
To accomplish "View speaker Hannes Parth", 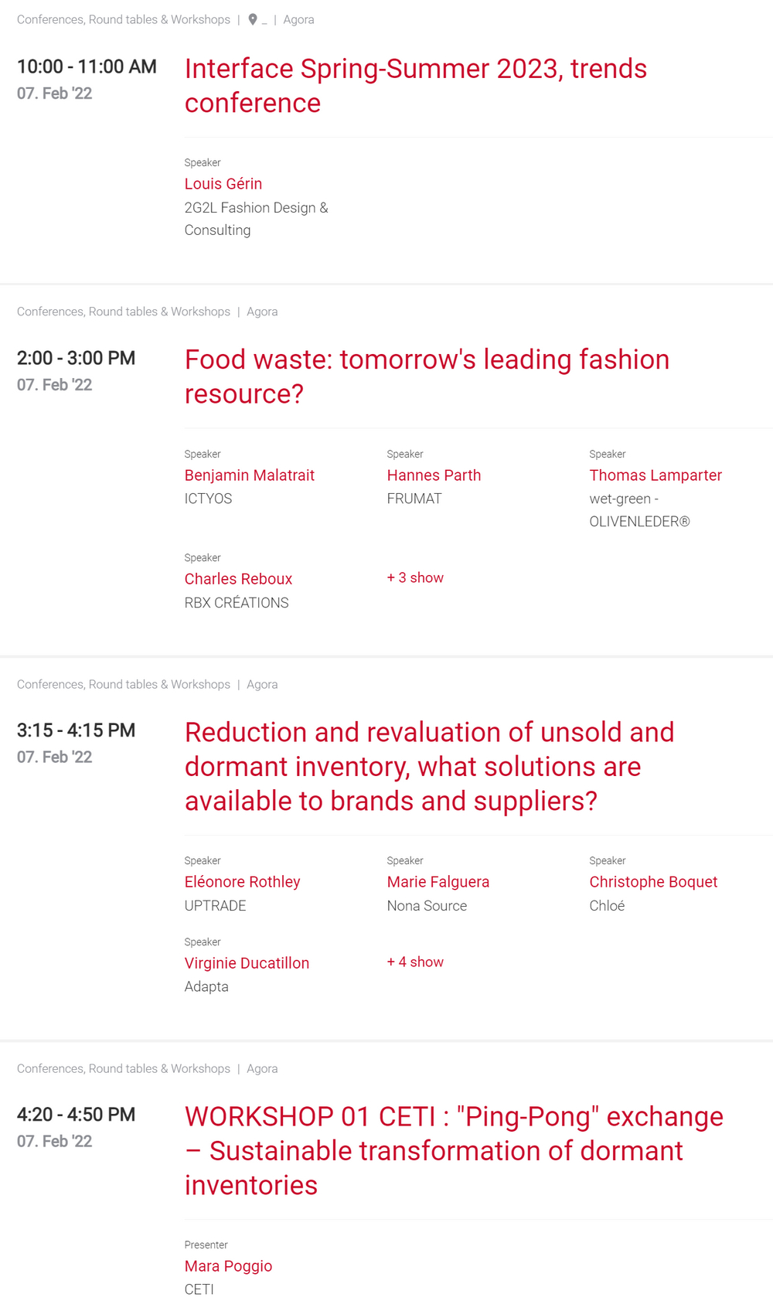I will point(434,475).
